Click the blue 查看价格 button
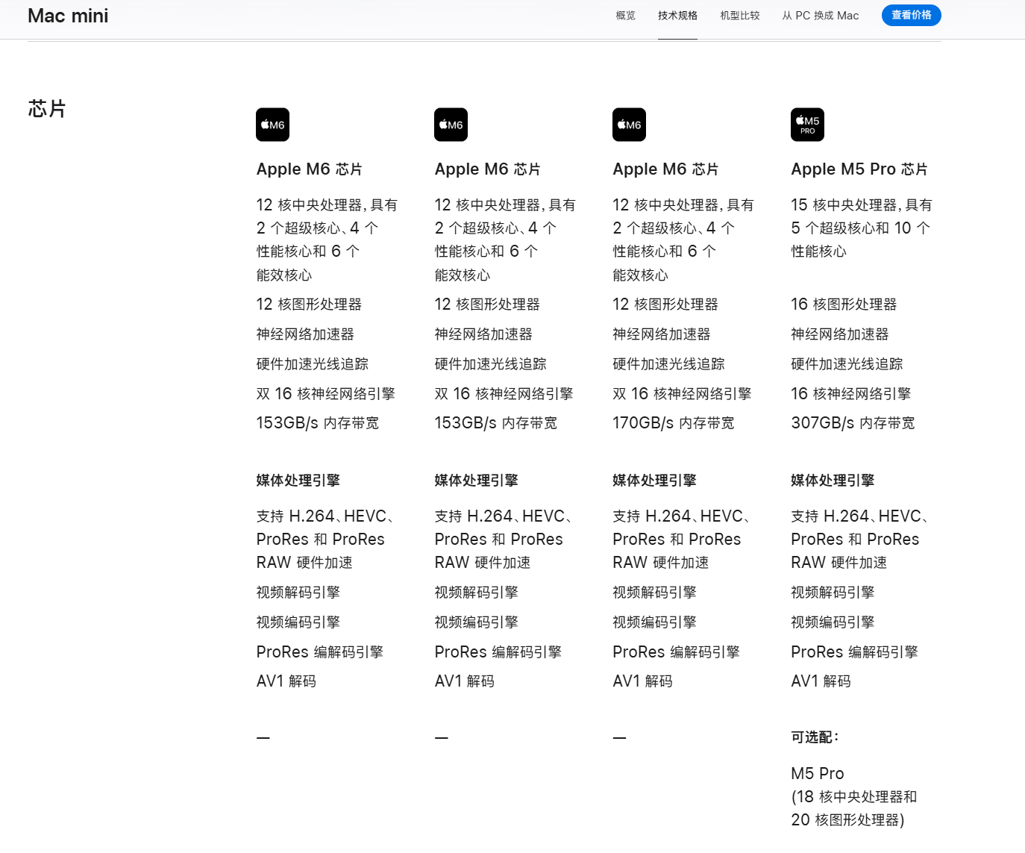 point(912,15)
